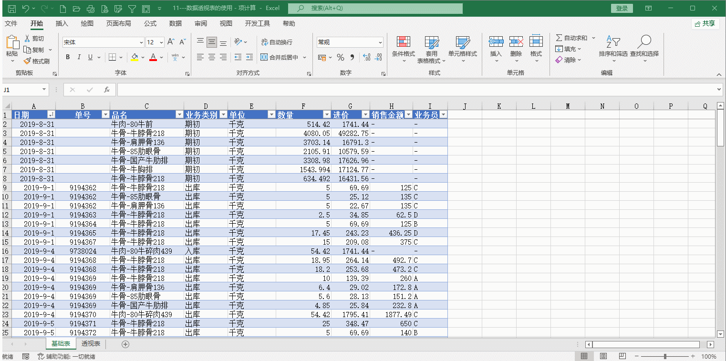Screen dimensions: 726x361
Task: Open 条件格式 conditional formatting
Action: coord(404,49)
